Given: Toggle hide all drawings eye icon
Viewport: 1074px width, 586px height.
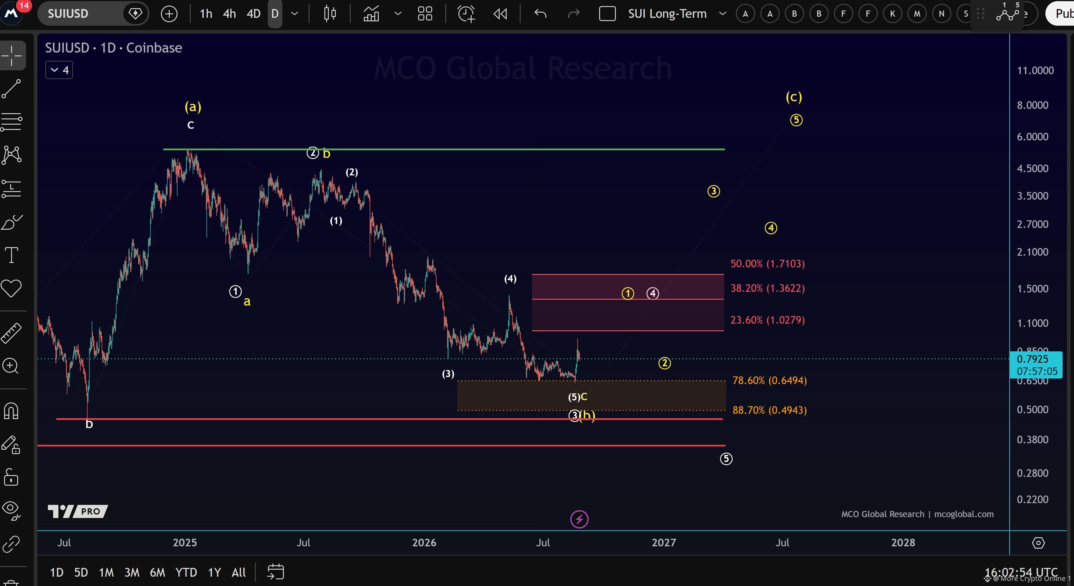Looking at the screenshot, I should [12, 511].
